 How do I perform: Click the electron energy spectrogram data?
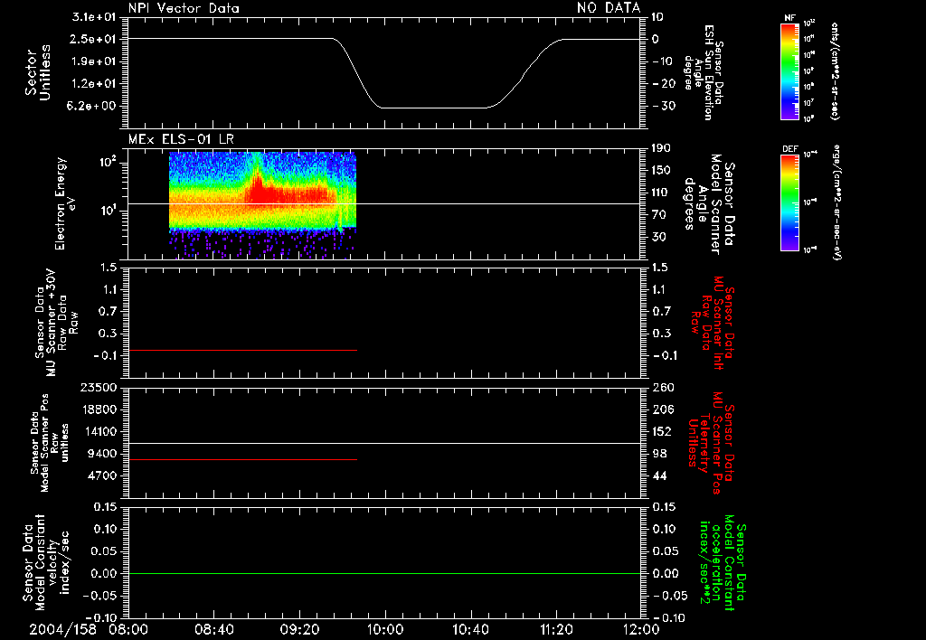click(262, 205)
